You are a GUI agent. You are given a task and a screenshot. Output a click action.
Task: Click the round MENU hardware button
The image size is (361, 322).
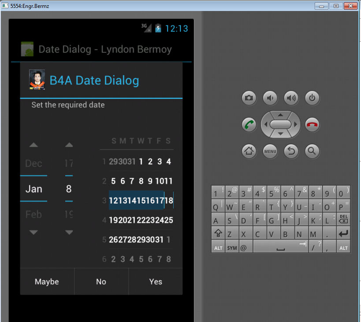[x=270, y=151]
